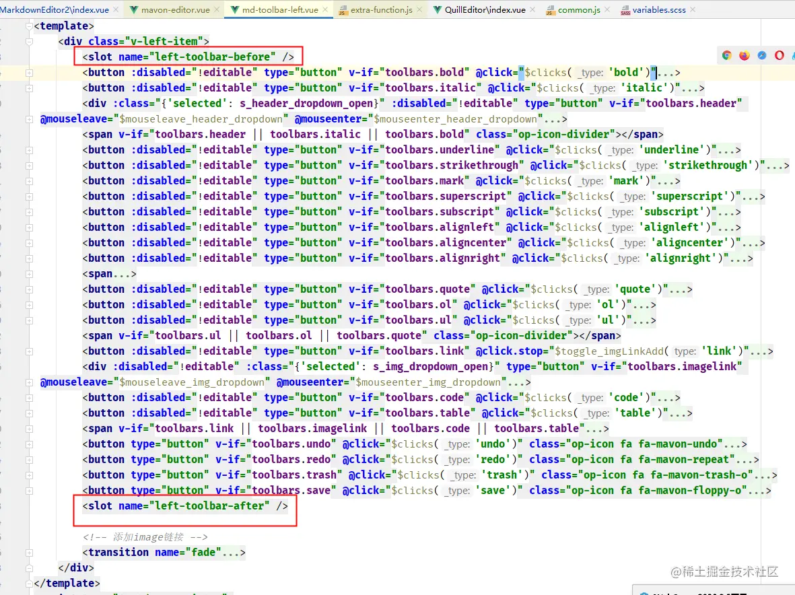Expand the folded <span...> block
This screenshot has height=595, width=795.
[x=121, y=274]
